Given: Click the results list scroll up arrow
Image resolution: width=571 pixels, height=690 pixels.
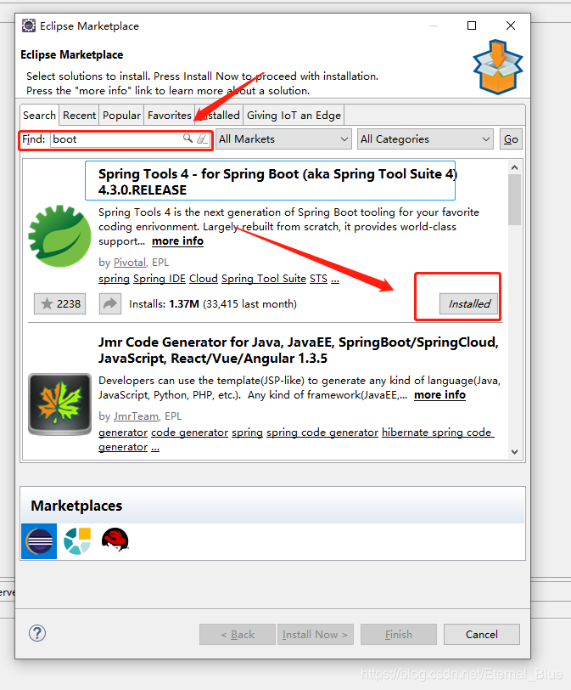Looking at the screenshot, I should [515, 167].
